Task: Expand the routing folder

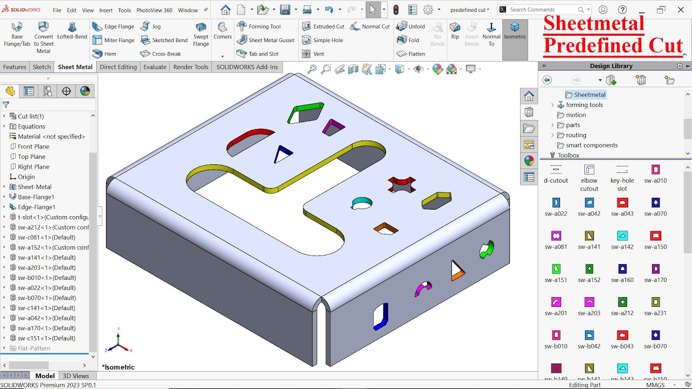Action: [553, 135]
